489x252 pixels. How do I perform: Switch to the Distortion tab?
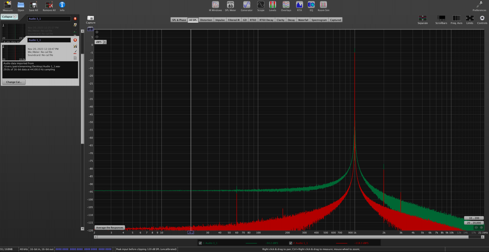(x=206, y=20)
